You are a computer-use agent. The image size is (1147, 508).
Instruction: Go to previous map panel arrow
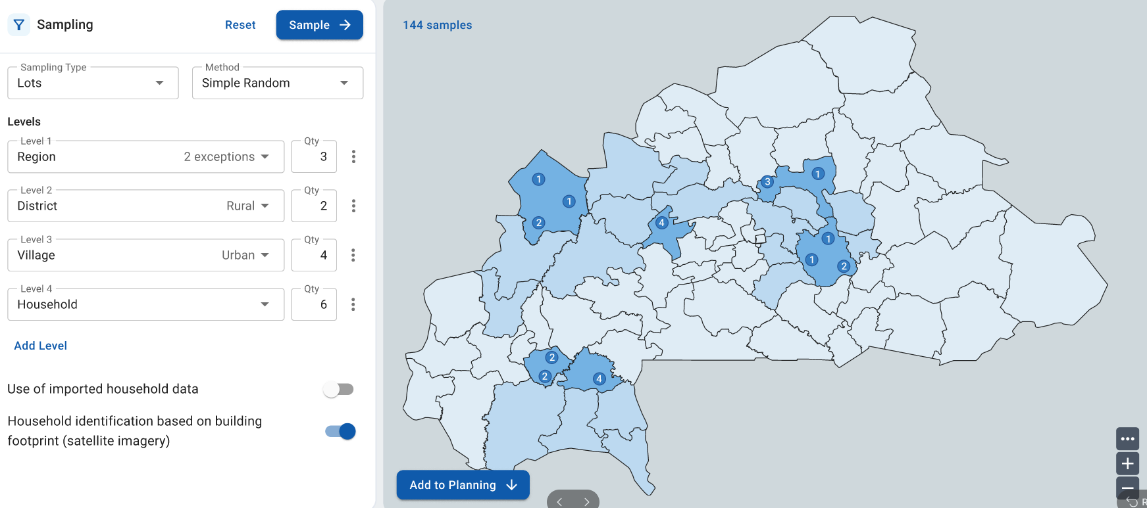coord(559,502)
